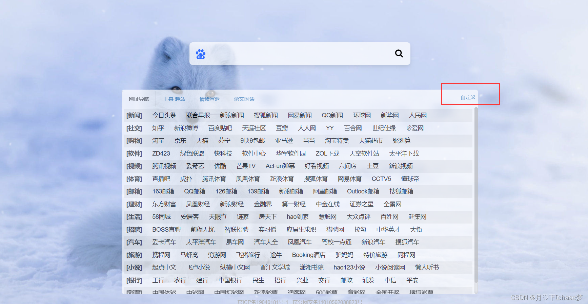This screenshot has height=304, width=588.
Task: Click the 豆瓣 link
Action: pyautogui.click(x=282, y=128)
